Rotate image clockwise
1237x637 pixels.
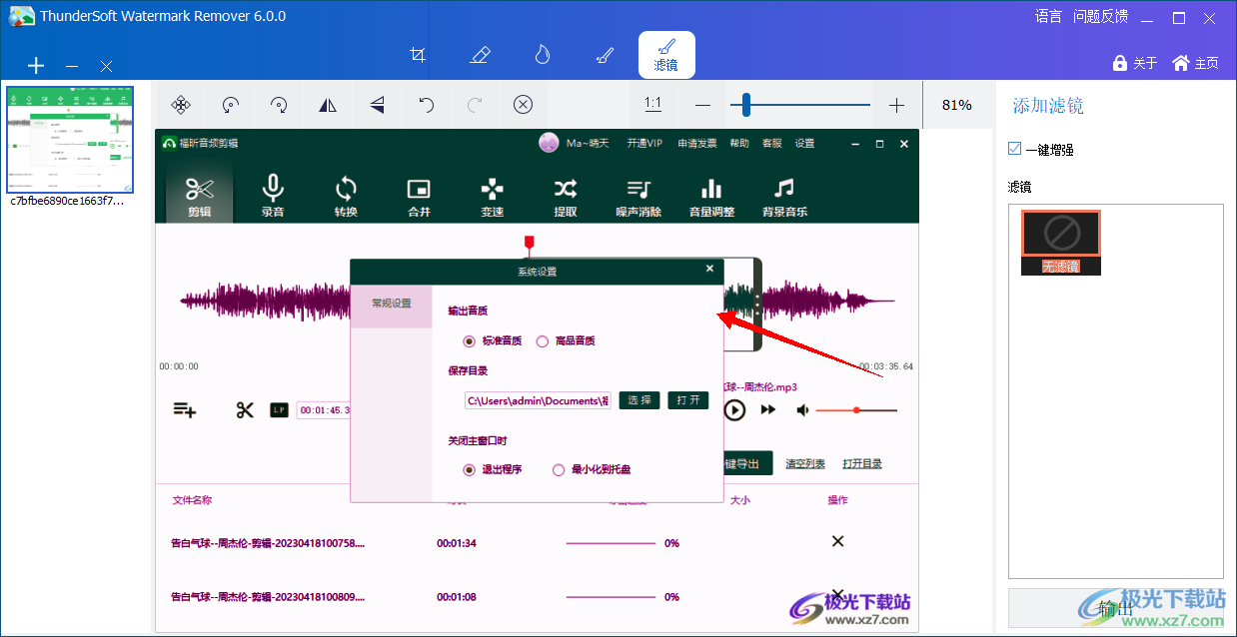click(x=279, y=105)
